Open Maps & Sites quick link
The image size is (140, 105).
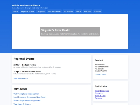click(100, 96)
